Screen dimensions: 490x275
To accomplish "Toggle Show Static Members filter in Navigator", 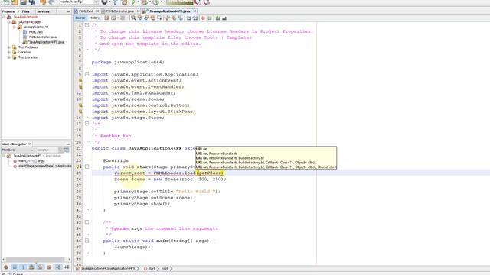I will [x=23, y=267].
